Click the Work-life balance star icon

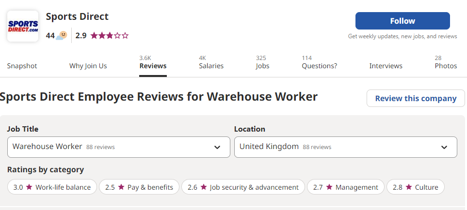[29, 187]
